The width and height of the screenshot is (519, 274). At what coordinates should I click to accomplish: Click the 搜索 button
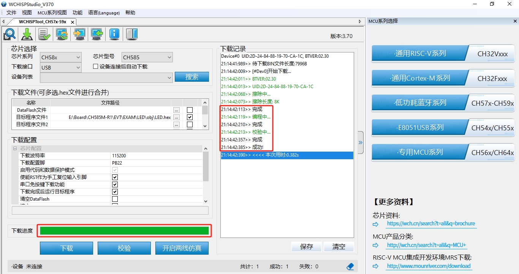(192, 77)
